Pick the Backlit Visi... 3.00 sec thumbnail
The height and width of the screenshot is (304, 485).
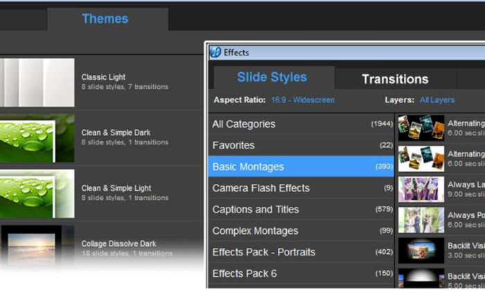tap(421, 251)
